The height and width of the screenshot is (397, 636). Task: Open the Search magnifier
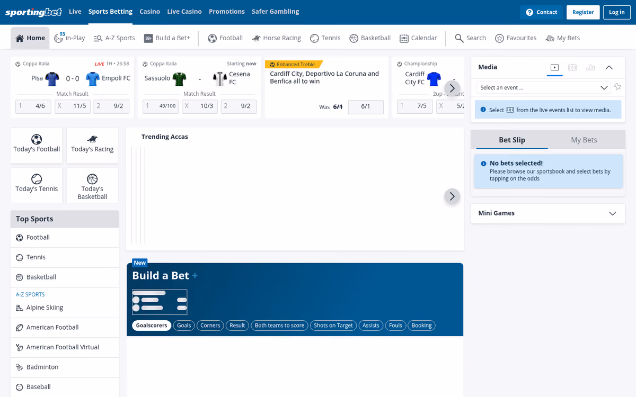point(459,38)
